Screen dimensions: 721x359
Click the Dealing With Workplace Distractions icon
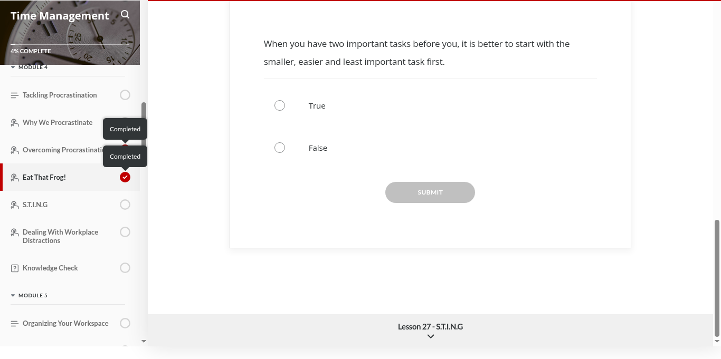(15, 232)
